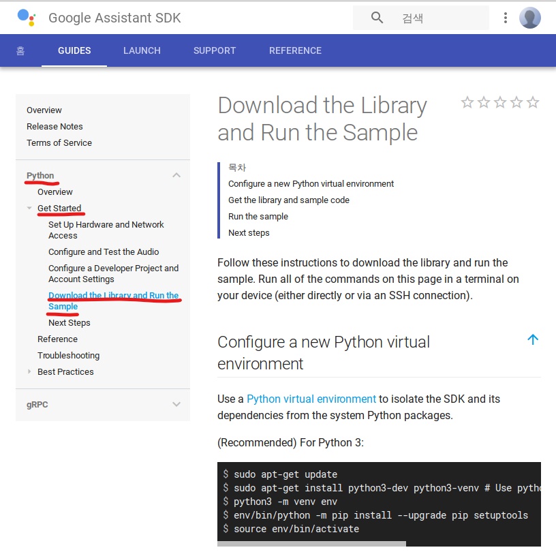The image size is (556, 552).
Task: Jump to Get the library and sample code
Action: point(289,200)
